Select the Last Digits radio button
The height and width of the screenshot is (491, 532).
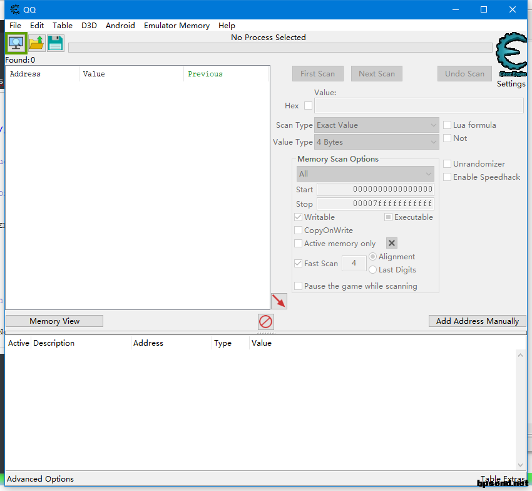(373, 270)
